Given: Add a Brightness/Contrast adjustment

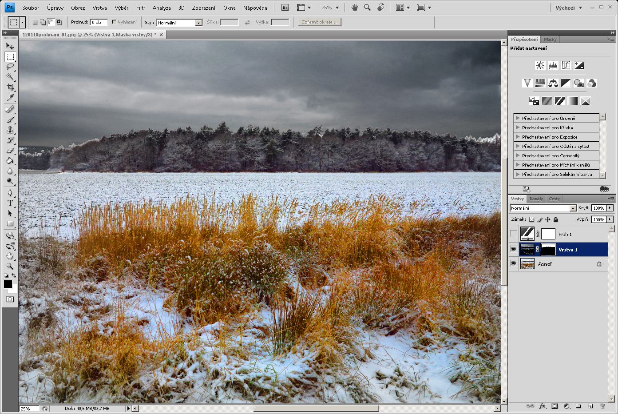Looking at the screenshot, I should [540, 66].
